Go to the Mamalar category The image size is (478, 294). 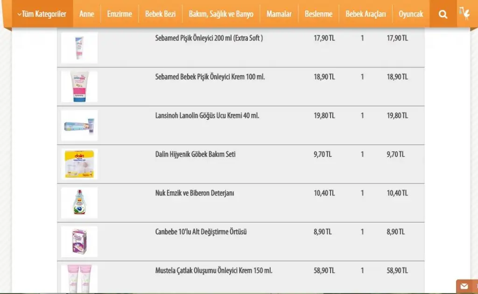(x=279, y=14)
